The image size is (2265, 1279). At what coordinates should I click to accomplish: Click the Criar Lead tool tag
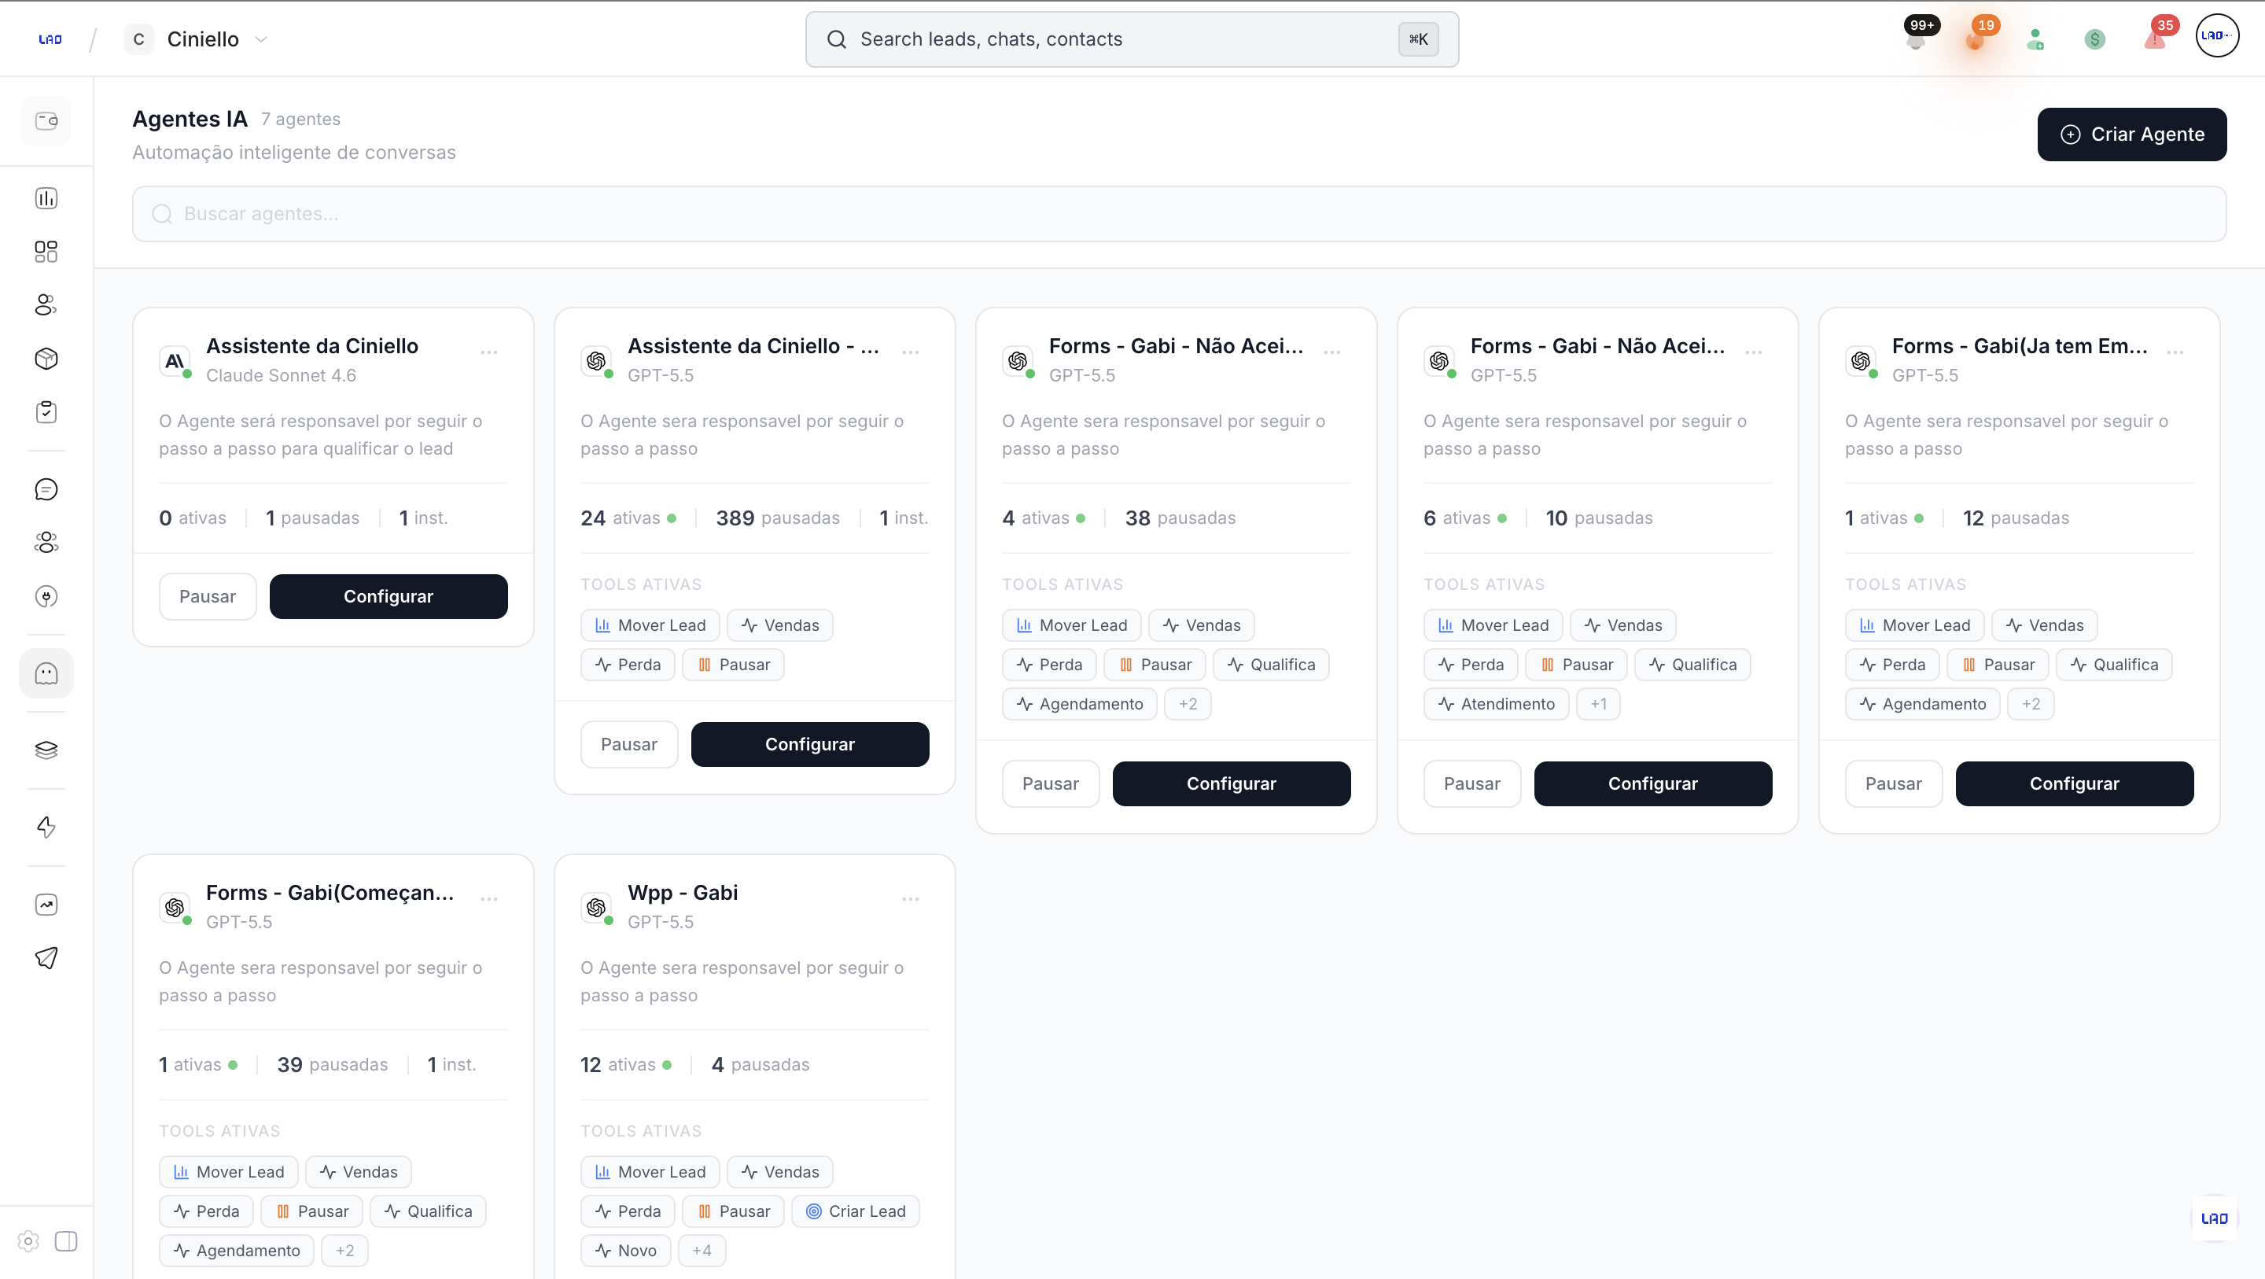pyautogui.click(x=856, y=1211)
